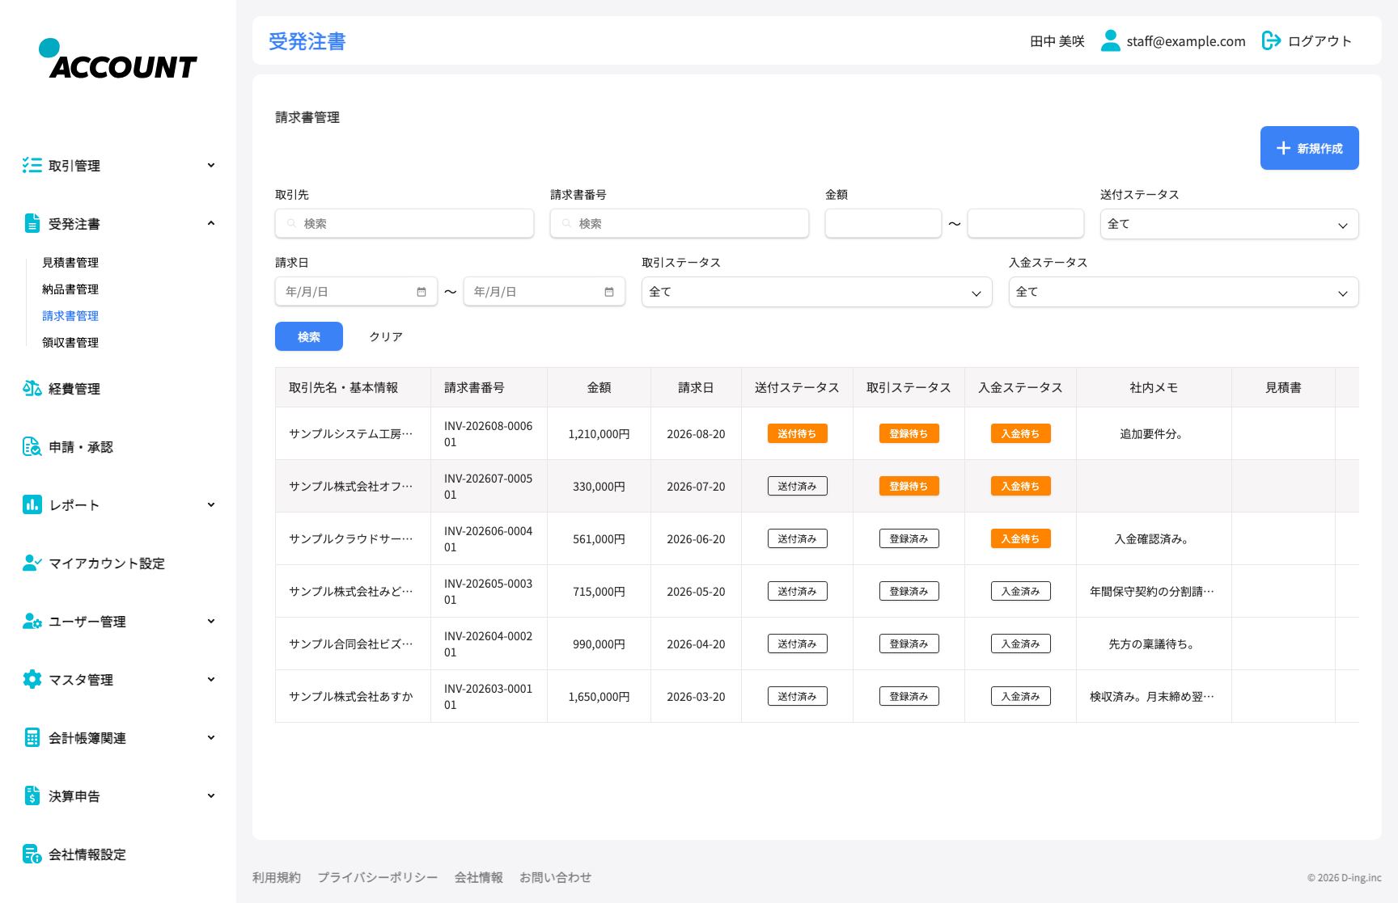Open the 利用規約 footer link
The height and width of the screenshot is (903, 1398).
277,877
